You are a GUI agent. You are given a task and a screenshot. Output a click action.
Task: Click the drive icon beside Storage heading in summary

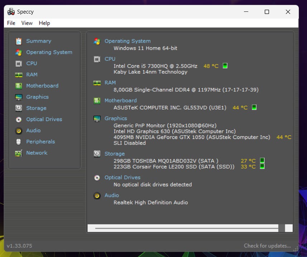click(97, 154)
